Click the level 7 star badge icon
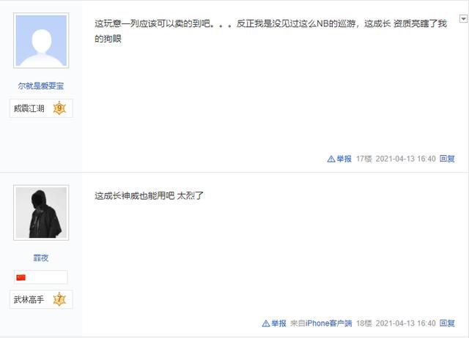469x338 pixels. [59, 299]
